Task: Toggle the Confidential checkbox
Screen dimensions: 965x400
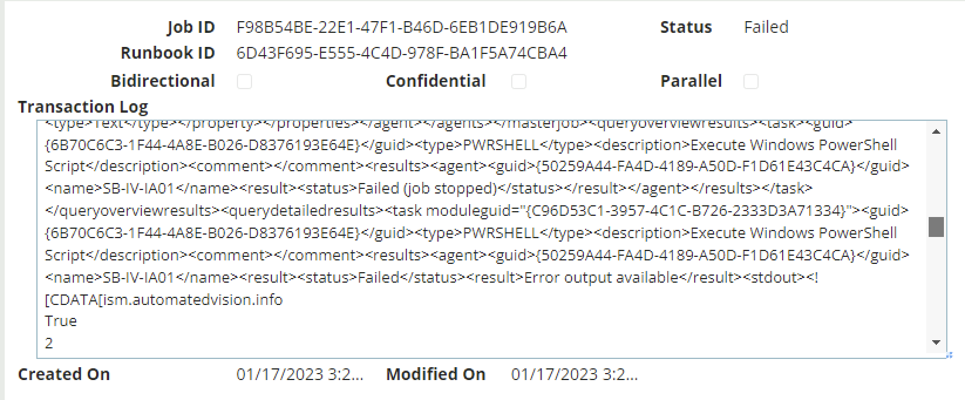Action: tap(519, 81)
